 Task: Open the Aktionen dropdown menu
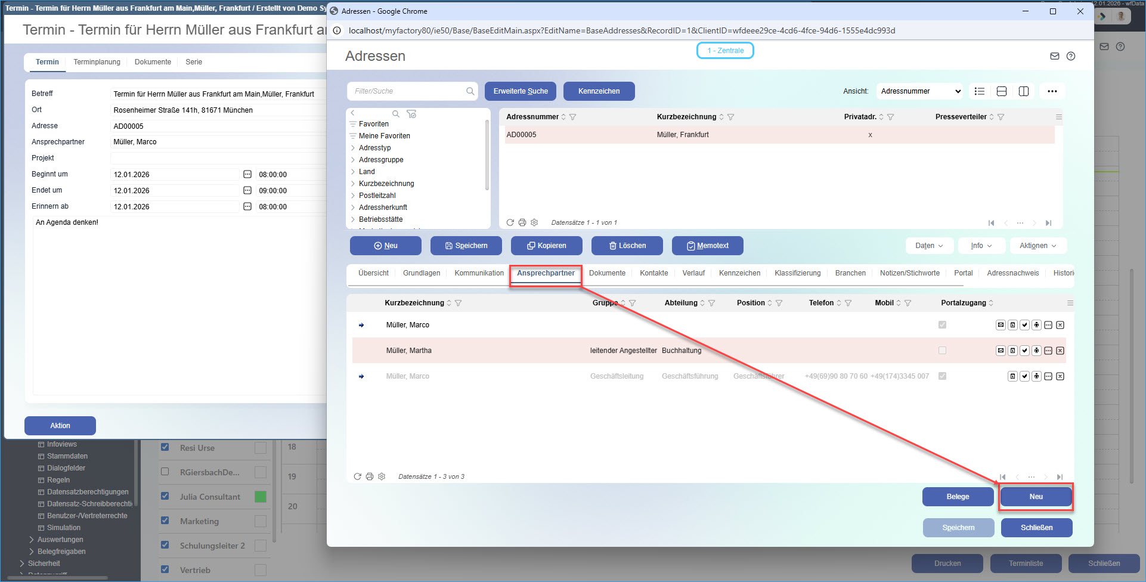(1037, 246)
